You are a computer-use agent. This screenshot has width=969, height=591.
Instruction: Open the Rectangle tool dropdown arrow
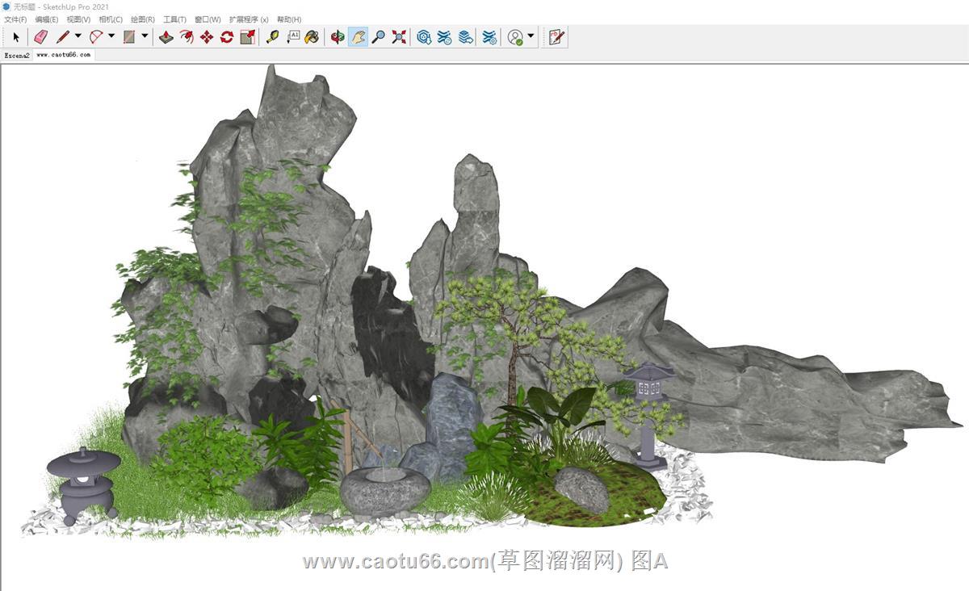(x=145, y=36)
